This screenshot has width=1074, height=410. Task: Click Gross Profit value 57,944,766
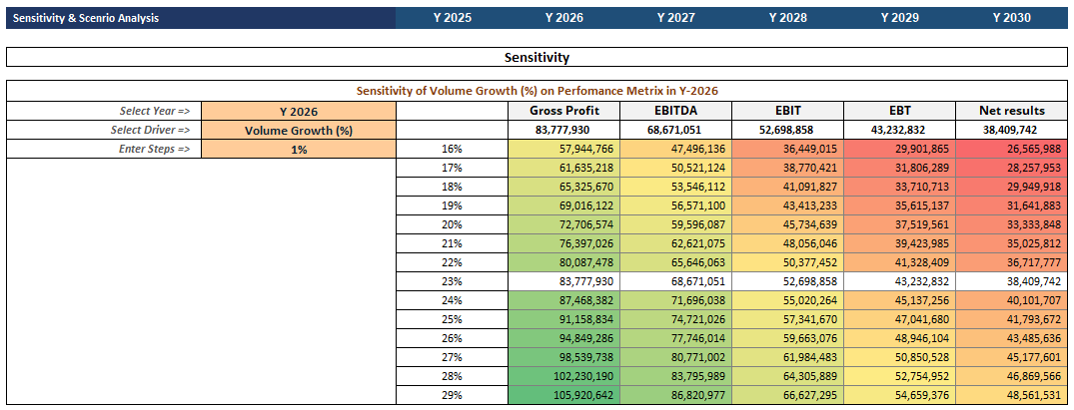pyautogui.click(x=564, y=149)
